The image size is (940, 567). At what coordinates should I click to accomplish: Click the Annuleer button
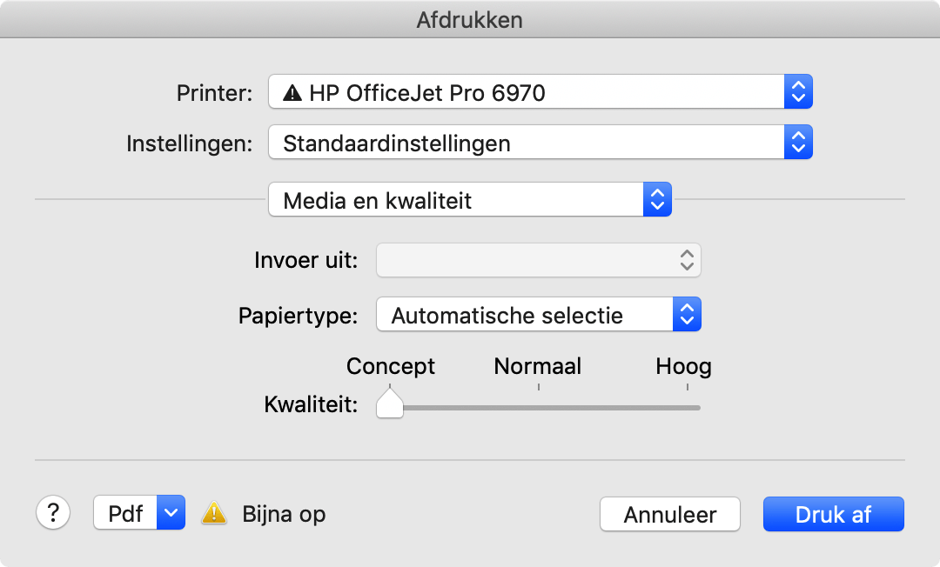pos(669,514)
